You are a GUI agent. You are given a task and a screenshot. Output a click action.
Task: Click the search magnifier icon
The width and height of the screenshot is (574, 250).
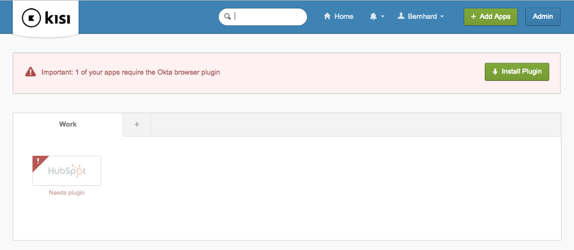coord(227,17)
